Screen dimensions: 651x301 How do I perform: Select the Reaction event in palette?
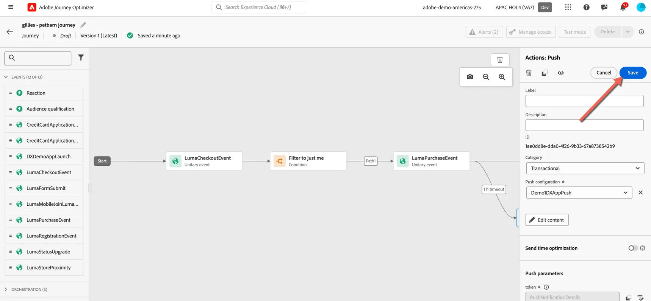[44, 93]
